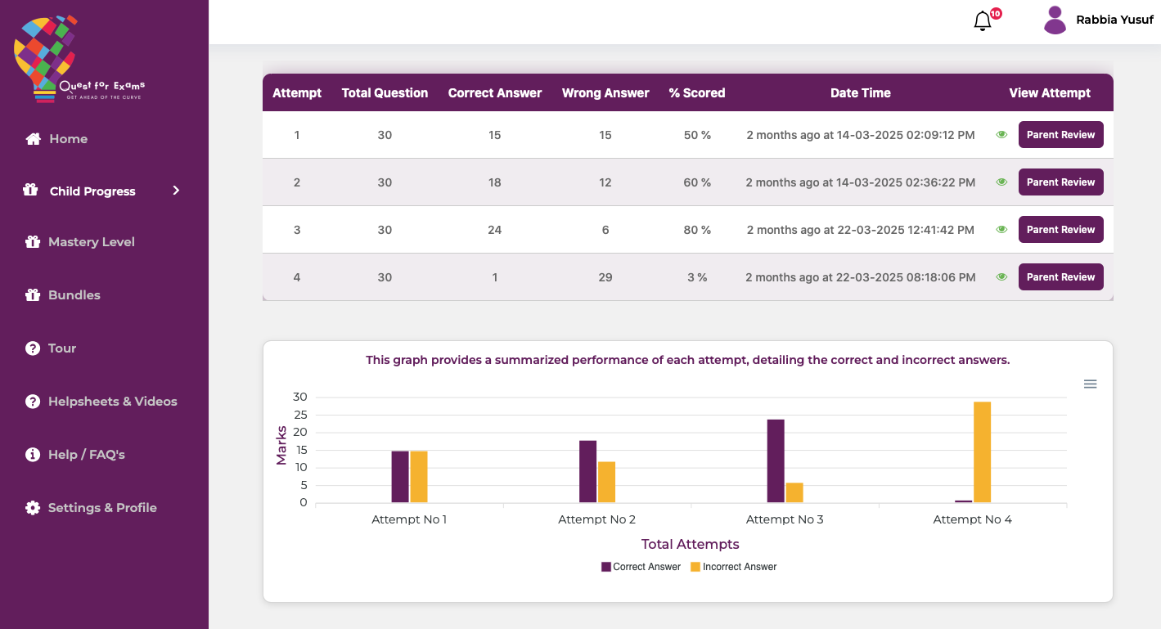Click Incorrect Answer orange legend swatch

695,567
